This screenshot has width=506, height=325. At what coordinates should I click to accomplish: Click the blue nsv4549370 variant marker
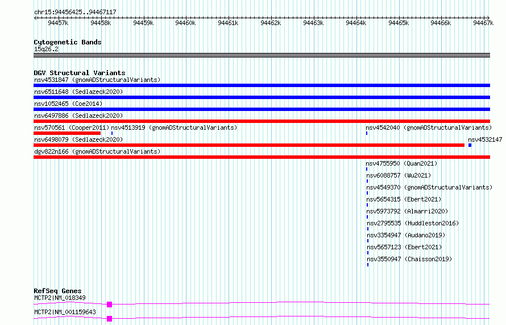coord(367,193)
